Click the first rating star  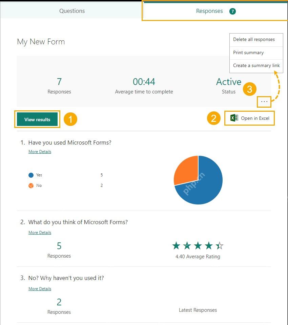click(x=176, y=246)
